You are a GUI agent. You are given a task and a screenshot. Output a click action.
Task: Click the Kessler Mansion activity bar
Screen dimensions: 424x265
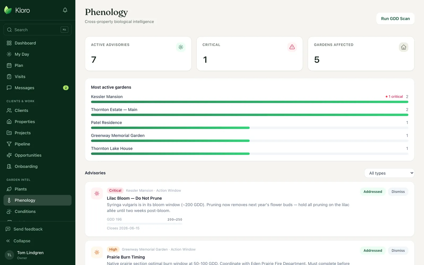click(250, 102)
